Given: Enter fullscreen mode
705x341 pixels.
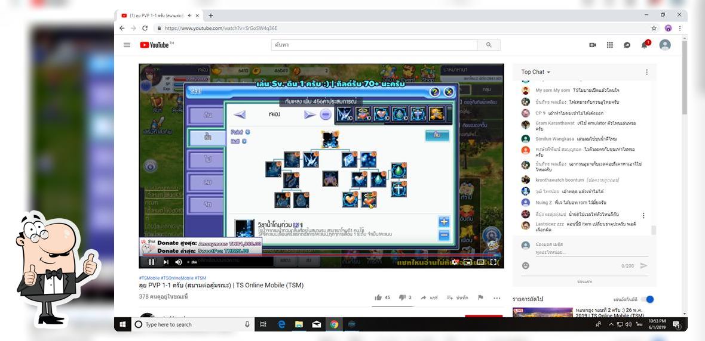Looking at the screenshot, I should pos(493,262).
